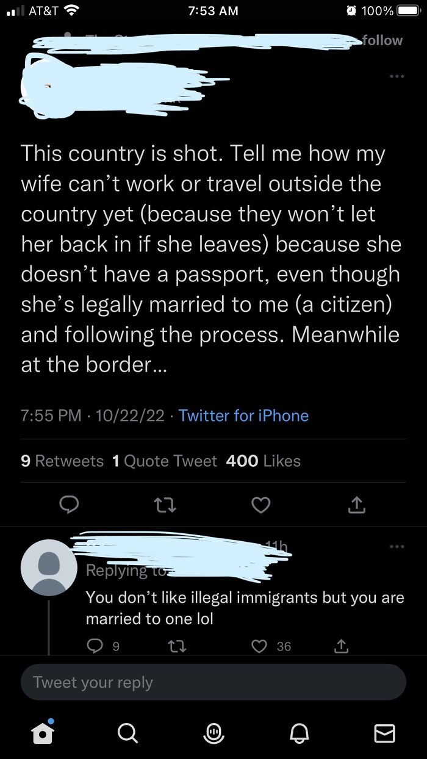Screen dimensions: 427x759
Task: Retweet the main tweet
Action: click(x=165, y=505)
